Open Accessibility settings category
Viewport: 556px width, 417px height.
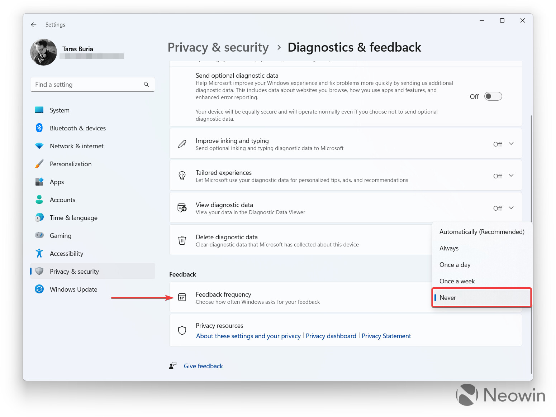click(x=92, y=254)
